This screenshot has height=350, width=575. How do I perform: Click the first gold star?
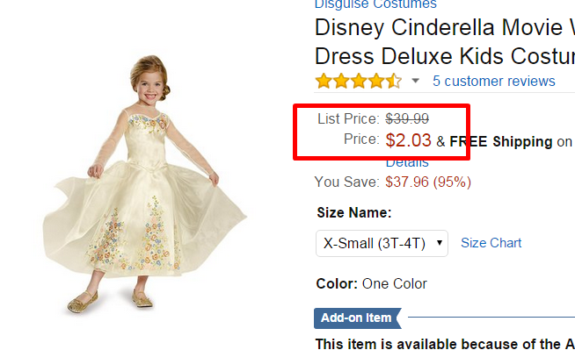click(324, 81)
